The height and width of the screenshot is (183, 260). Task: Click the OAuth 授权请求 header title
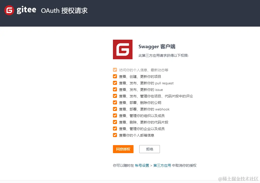[64, 11]
